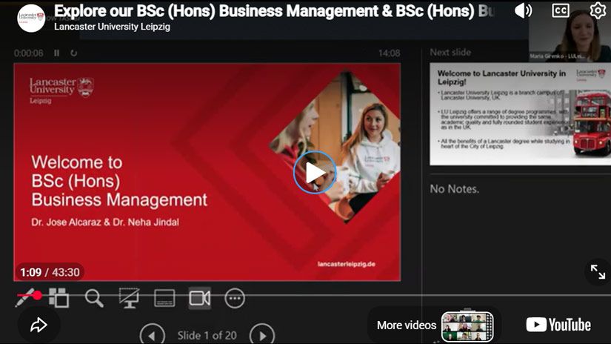Select the pen and laser pointer tool
Image resolution: width=611 pixels, height=344 pixels.
(x=25, y=297)
